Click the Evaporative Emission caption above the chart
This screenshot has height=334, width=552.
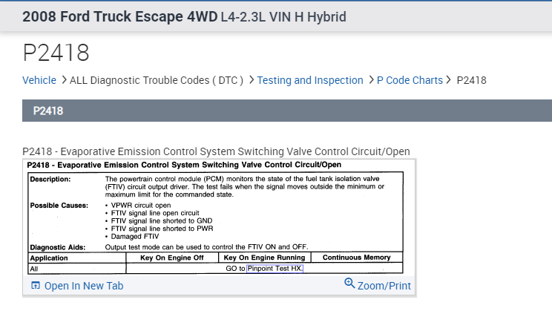(216, 152)
